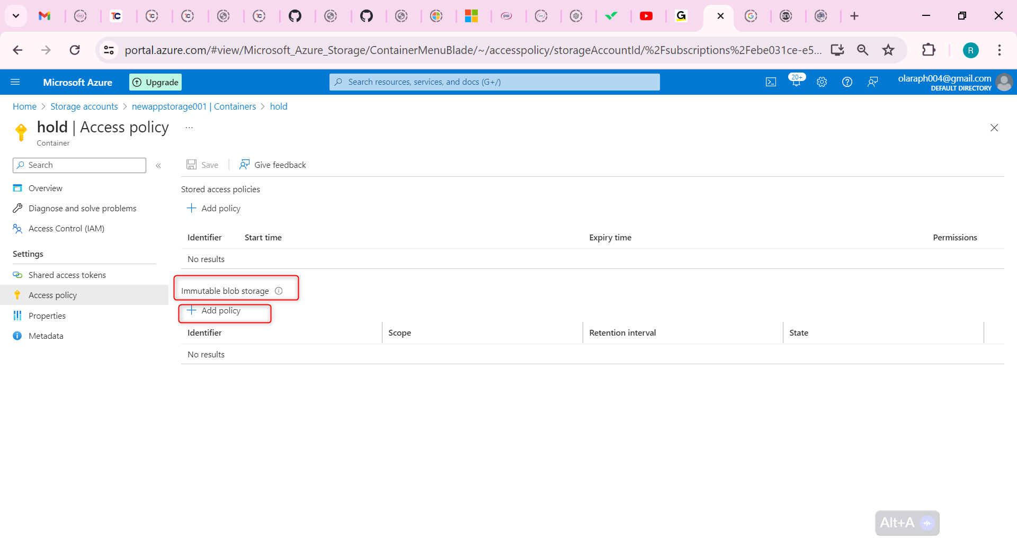
Task: Click the Alt+A assistant button
Action: [x=906, y=523]
